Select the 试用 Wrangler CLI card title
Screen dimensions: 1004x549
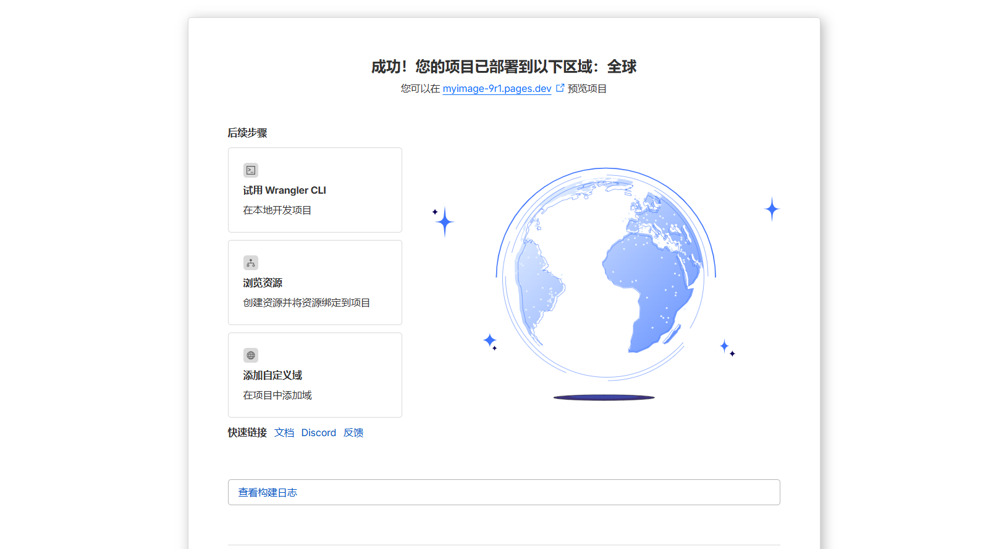pos(284,191)
